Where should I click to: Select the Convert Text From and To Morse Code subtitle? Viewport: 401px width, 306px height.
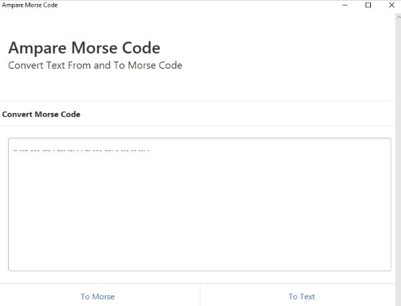[95, 65]
